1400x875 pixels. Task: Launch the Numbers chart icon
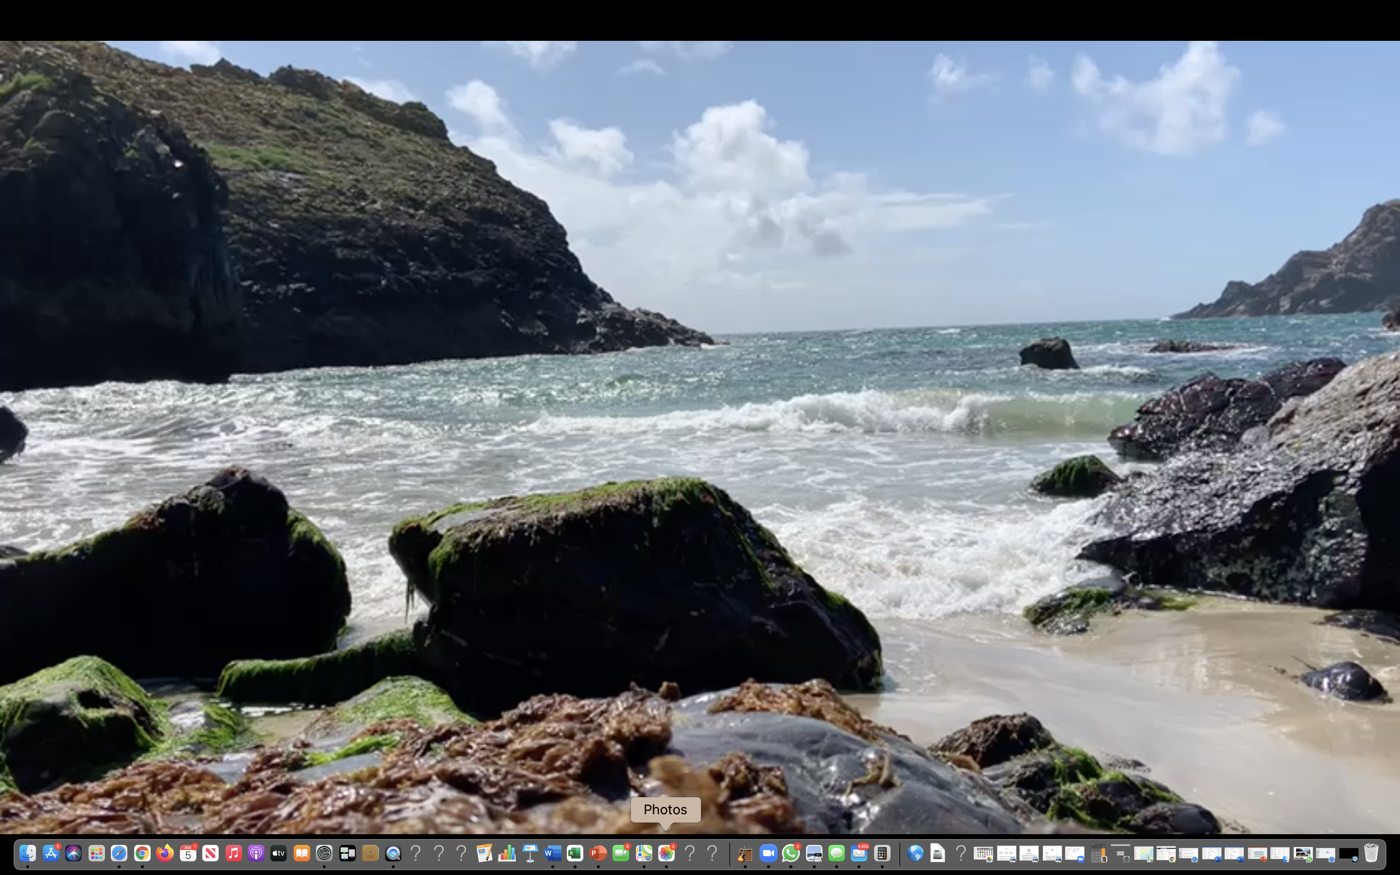[x=507, y=853]
